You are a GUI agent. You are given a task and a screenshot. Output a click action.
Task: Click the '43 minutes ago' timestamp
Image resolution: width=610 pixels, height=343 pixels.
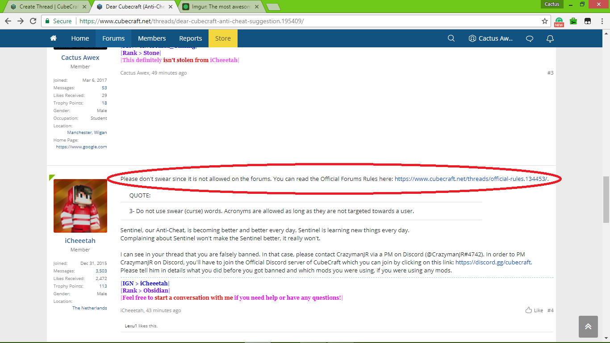pos(163,310)
